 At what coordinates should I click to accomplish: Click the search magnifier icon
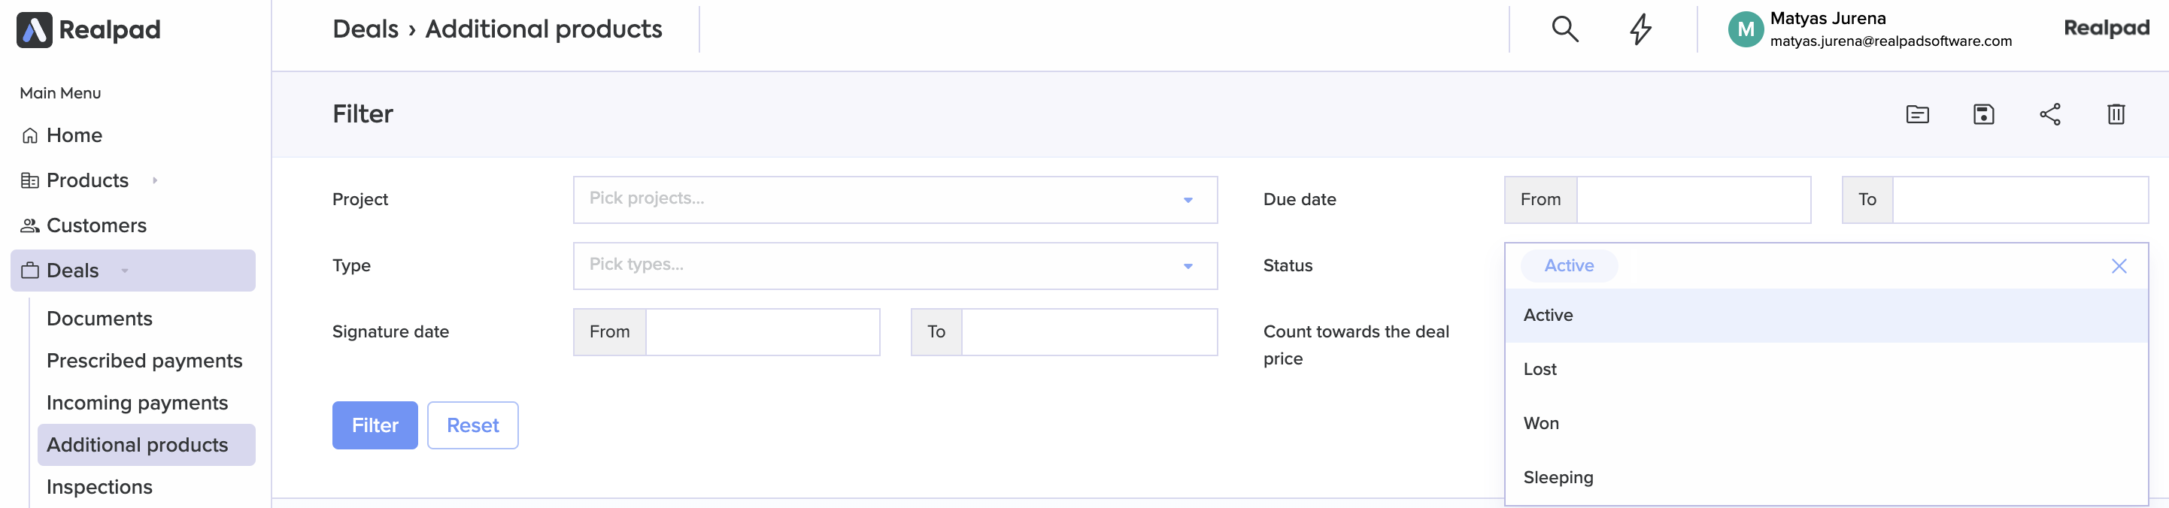coord(1564,29)
